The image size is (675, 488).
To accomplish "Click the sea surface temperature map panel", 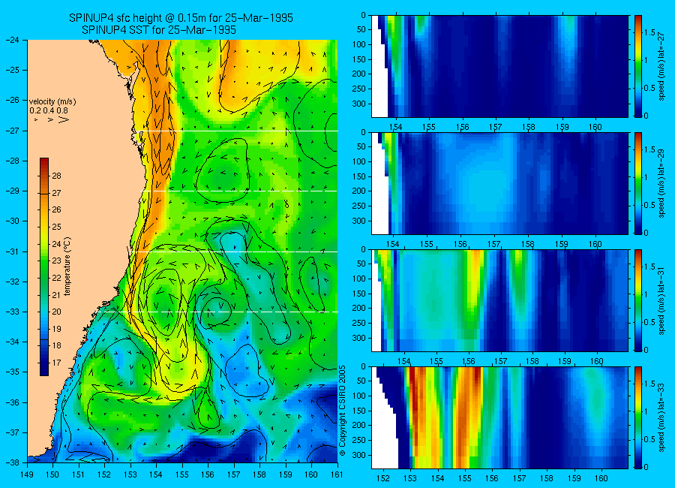I will point(182,251).
